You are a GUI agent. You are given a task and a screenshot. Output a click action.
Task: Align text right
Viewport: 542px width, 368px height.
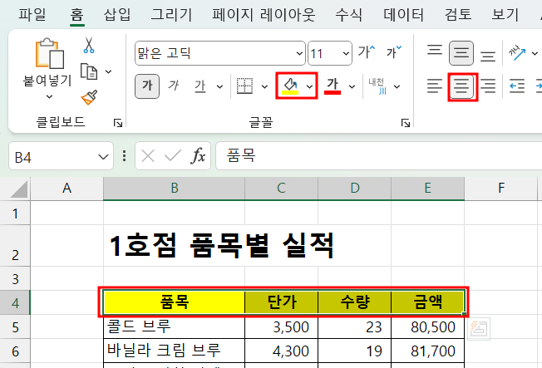click(488, 86)
